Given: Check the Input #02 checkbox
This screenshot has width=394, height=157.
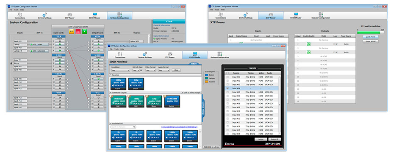Looking at the screenshot, I should pos(228,81).
